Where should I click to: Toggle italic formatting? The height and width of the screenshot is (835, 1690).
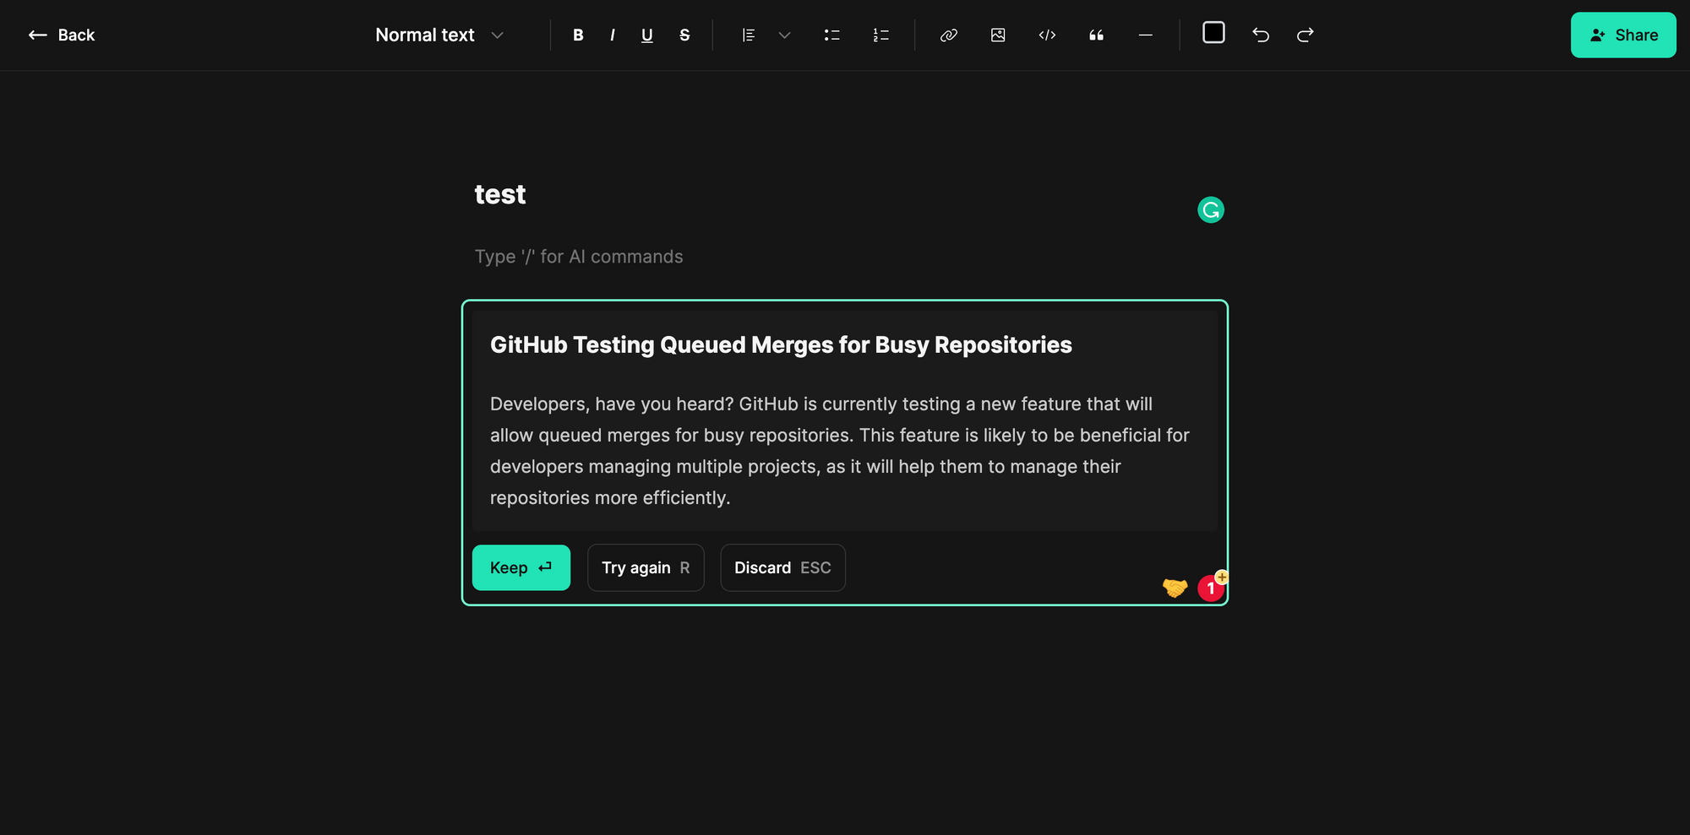(x=612, y=35)
